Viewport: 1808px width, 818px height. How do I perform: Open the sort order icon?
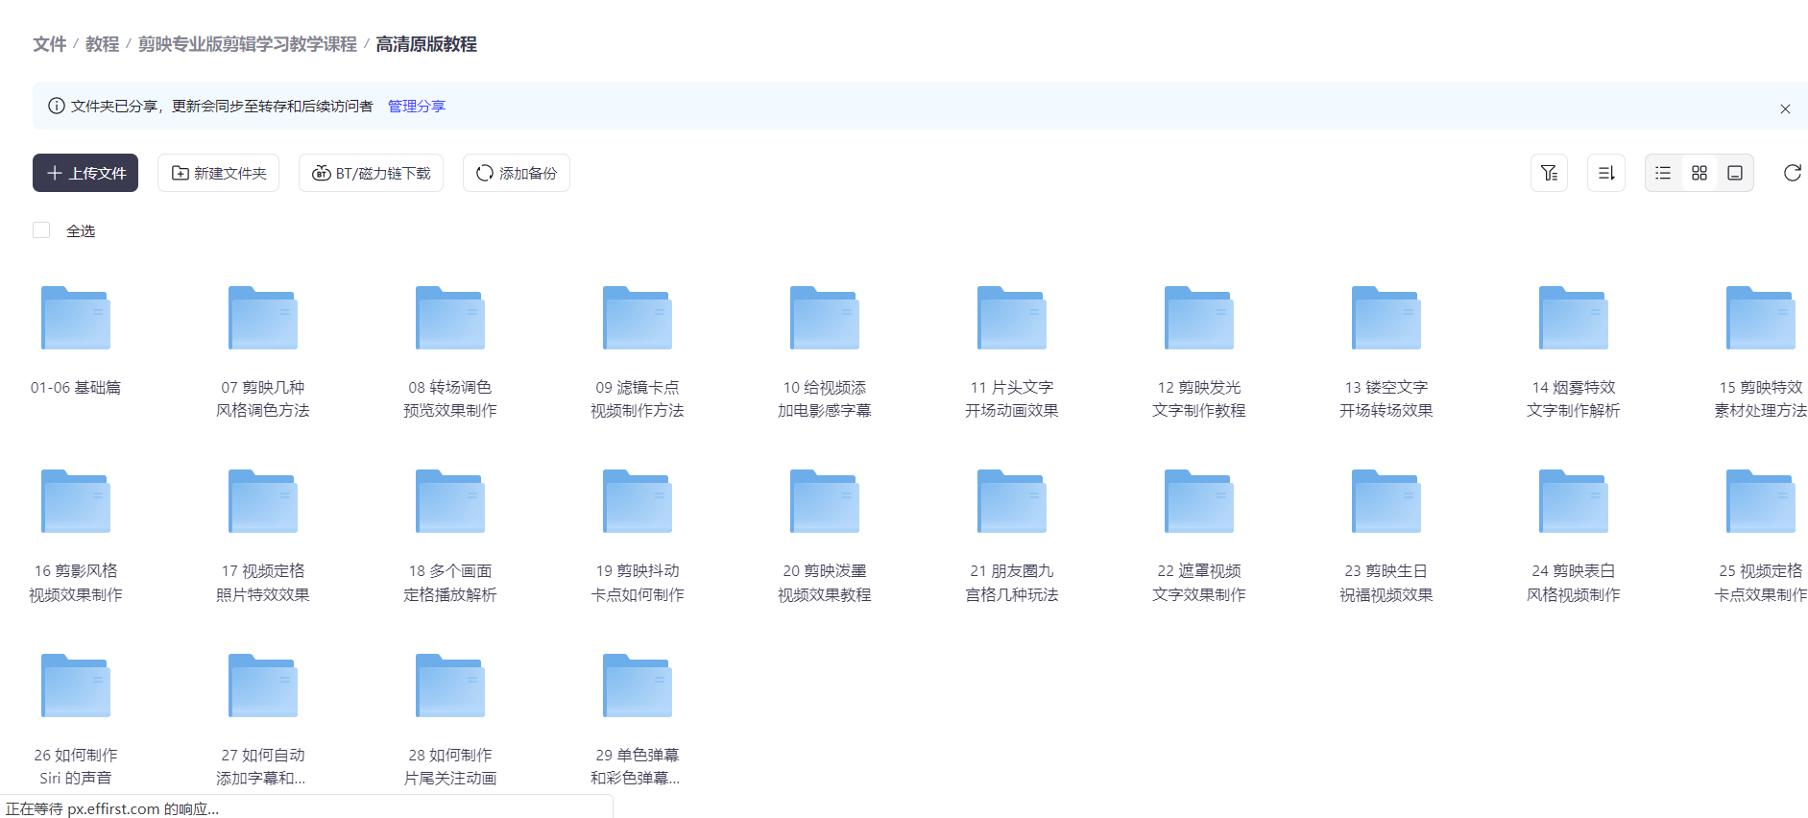tap(1606, 173)
